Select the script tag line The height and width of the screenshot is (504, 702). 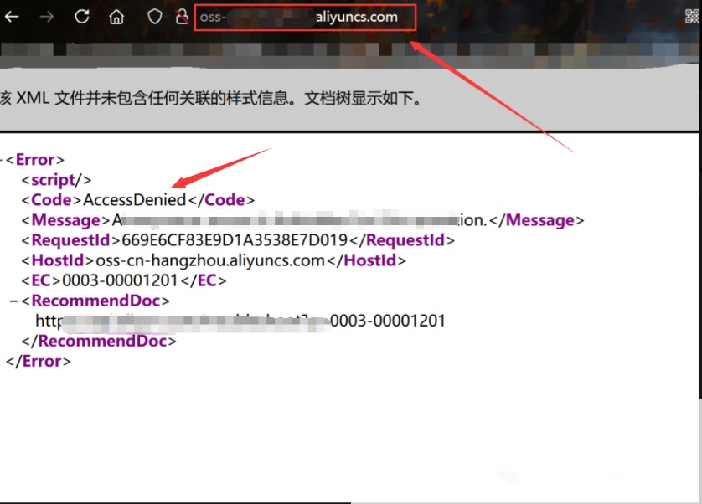point(56,180)
